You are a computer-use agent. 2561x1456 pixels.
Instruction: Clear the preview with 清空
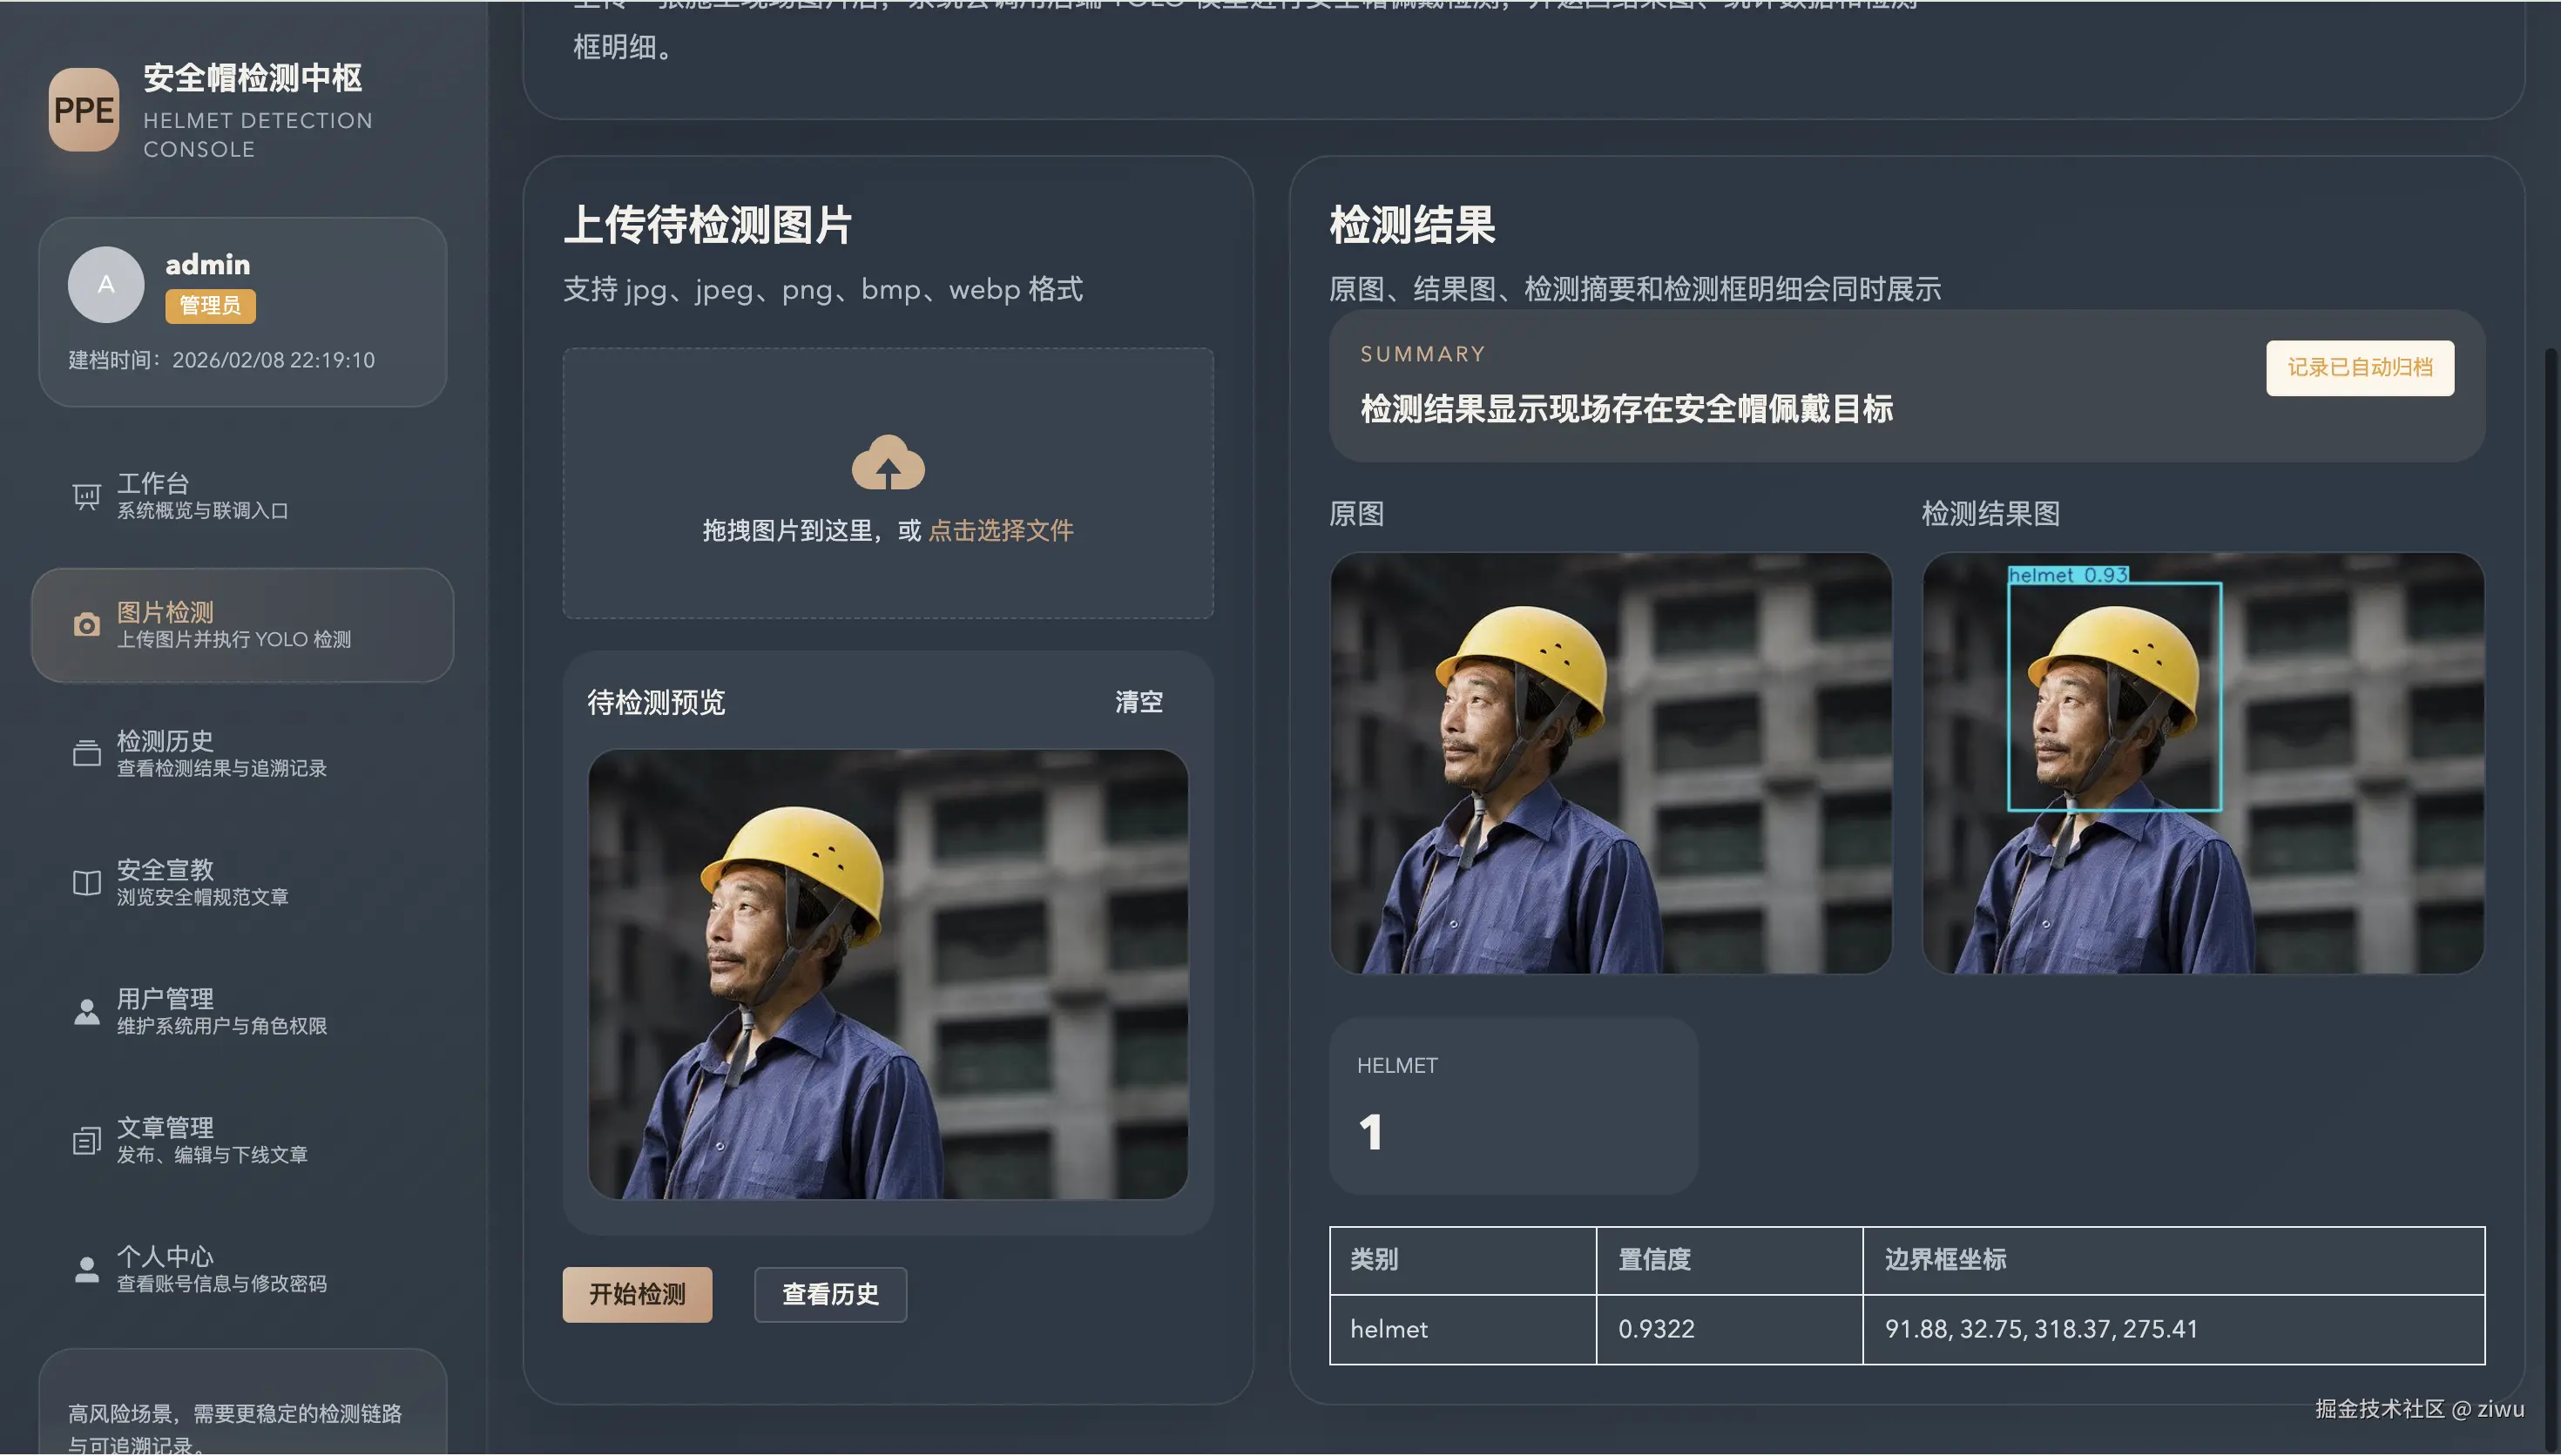(x=1139, y=702)
